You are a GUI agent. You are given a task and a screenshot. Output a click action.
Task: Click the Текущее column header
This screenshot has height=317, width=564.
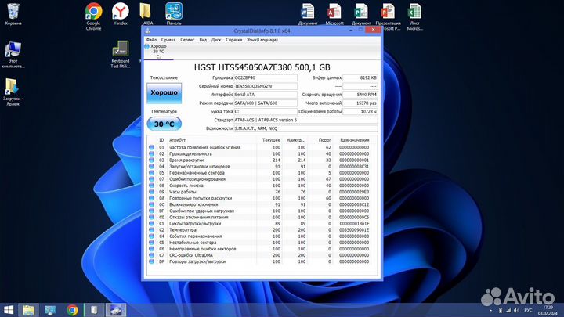269,140
